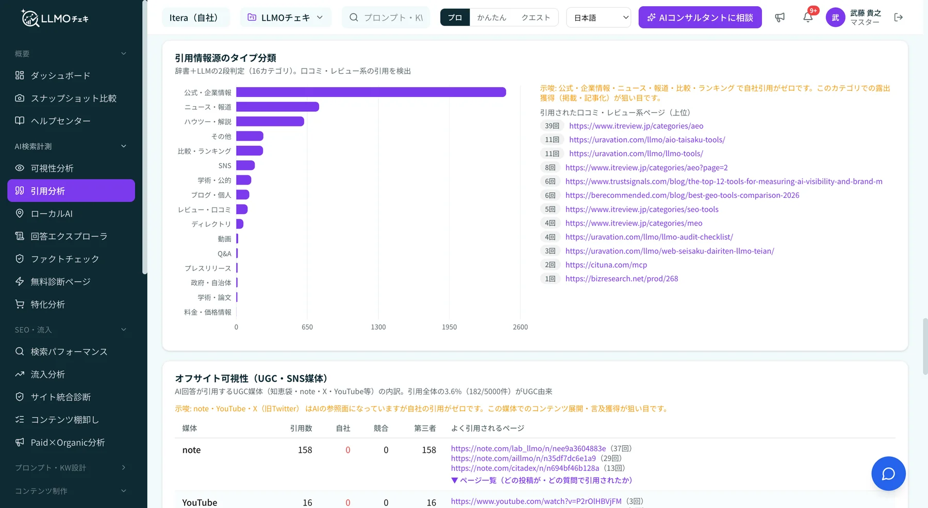928x508 pixels.
Task: Click the sidebar vertical scrollbar
Action: pos(145,137)
